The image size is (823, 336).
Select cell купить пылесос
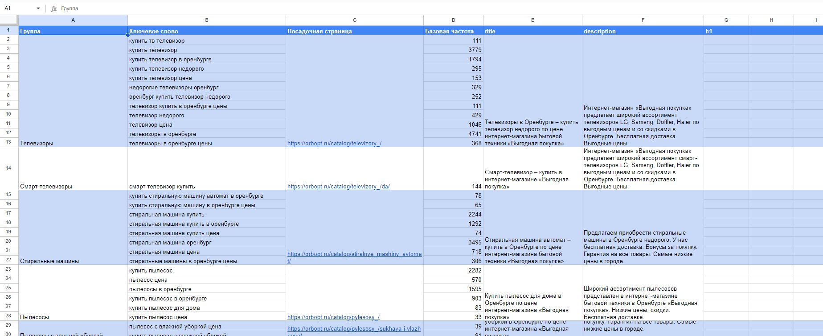click(x=207, y=270)
